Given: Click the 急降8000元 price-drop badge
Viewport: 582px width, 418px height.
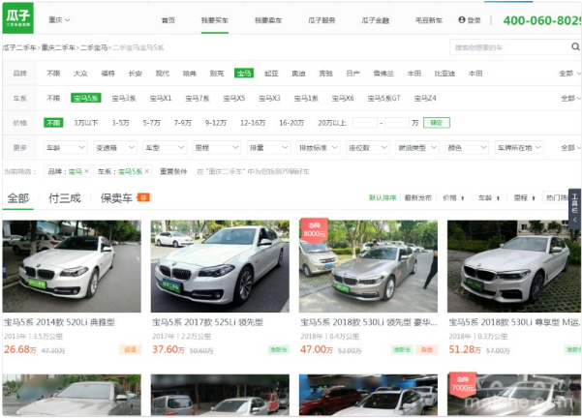Looking at the screenshot, I should [314, 230].
